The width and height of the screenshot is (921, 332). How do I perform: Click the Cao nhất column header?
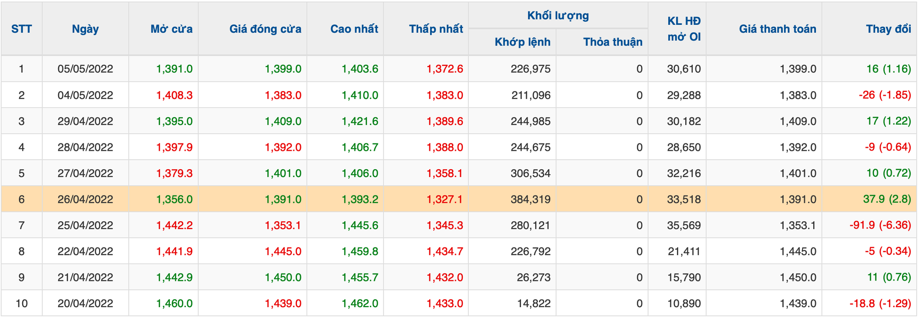(x=354, y=29)
